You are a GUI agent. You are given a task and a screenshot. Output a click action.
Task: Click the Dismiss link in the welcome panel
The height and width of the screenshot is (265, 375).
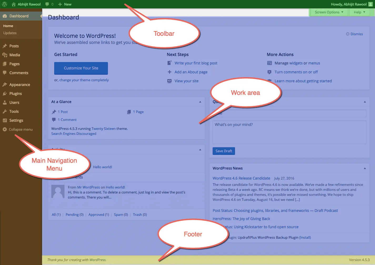click(x=357, y=34)
